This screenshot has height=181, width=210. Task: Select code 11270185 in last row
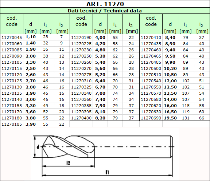point(12,124)
